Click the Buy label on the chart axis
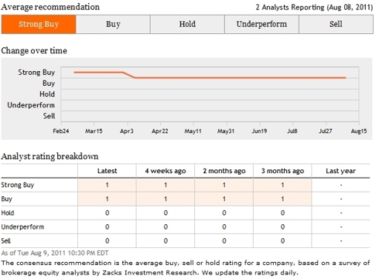Screen dimensions: 379x279 point(49,83)
